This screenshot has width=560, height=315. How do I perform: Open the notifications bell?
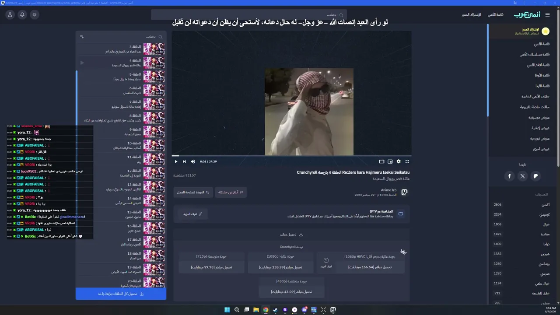(22, 14)
